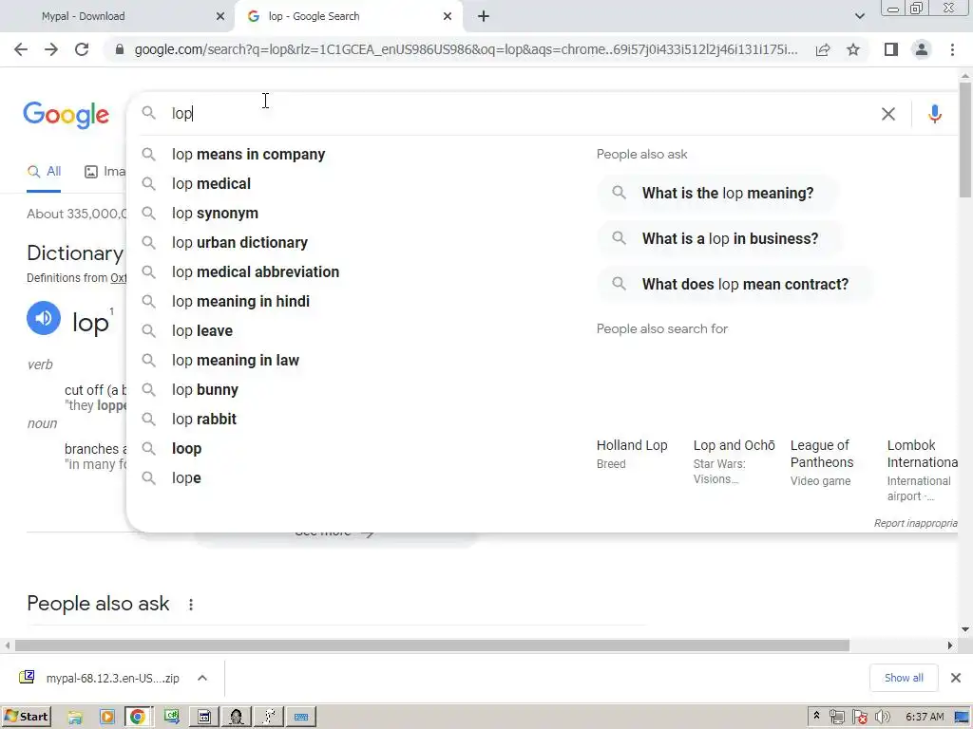Viewport: 973px width, 729px height.
Task: Open the Start menu
Action: point(27,717)
